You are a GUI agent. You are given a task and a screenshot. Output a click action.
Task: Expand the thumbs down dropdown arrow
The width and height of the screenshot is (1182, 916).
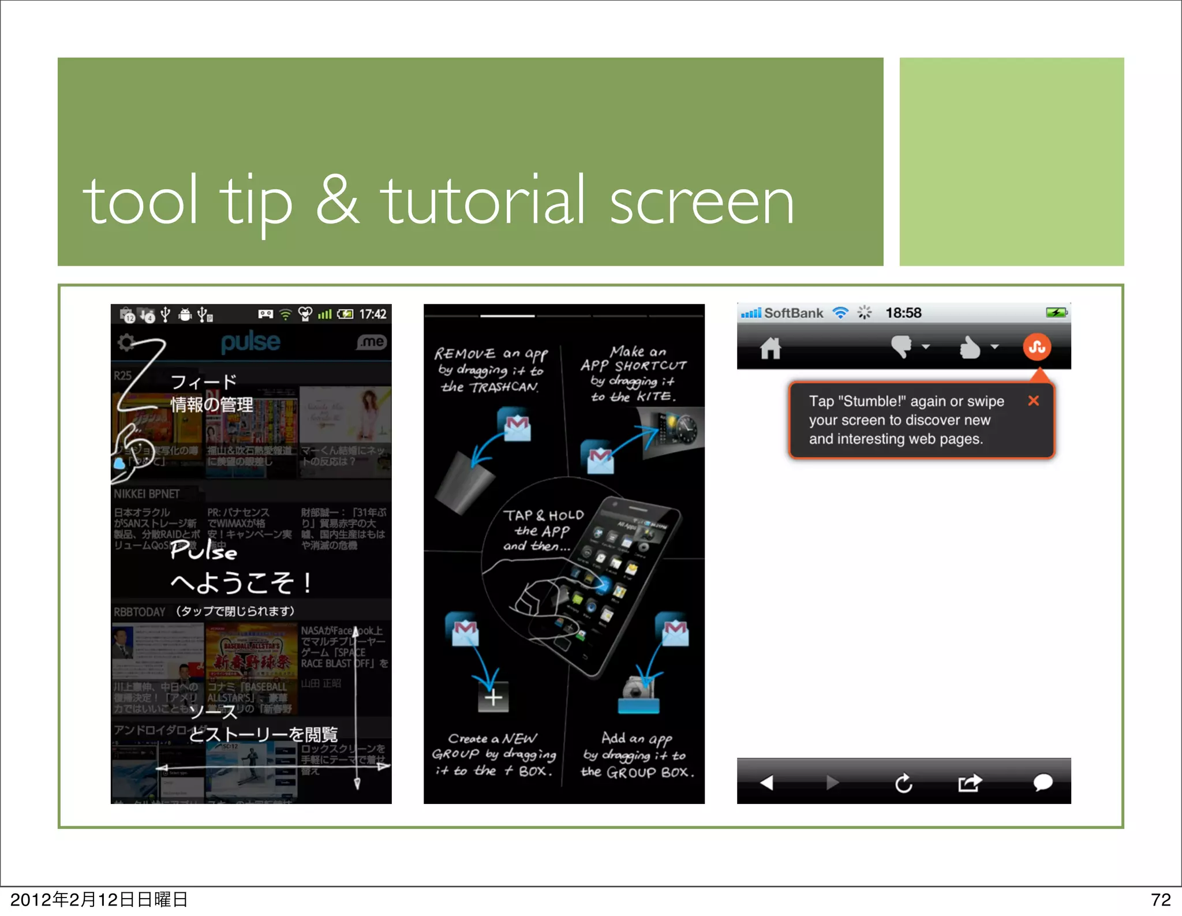click(926, 347)
